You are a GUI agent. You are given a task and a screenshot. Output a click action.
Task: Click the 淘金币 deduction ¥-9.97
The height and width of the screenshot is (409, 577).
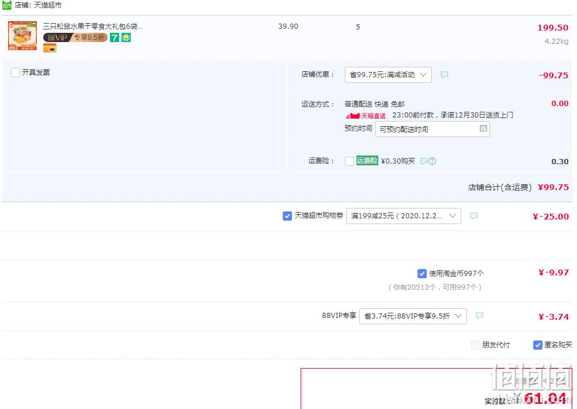[554, 272]
